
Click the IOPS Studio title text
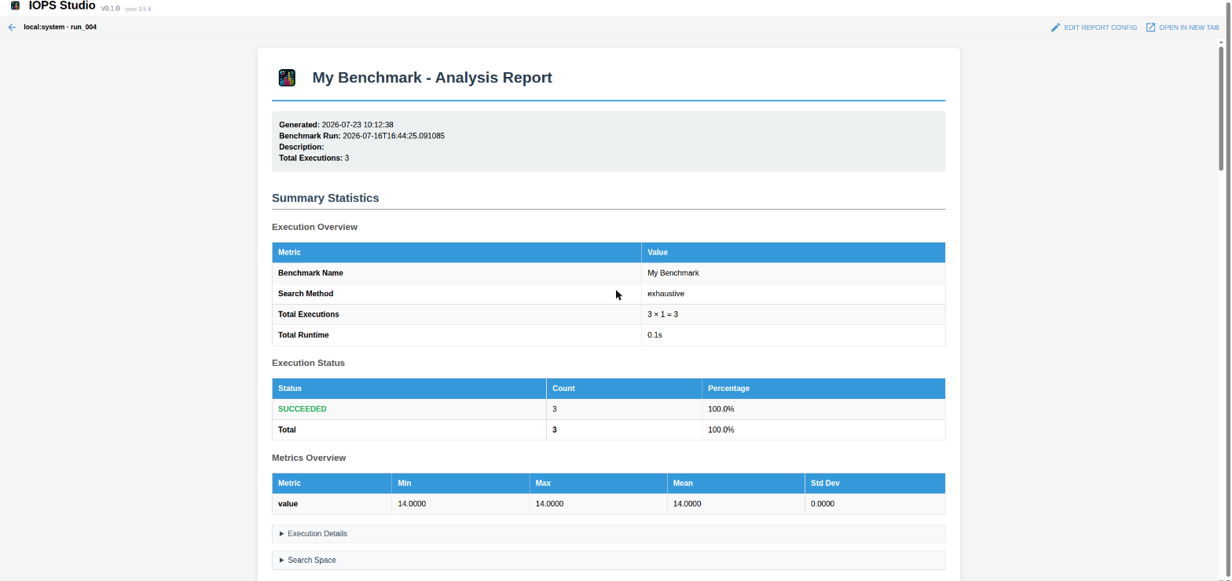(x=62, y=6)
